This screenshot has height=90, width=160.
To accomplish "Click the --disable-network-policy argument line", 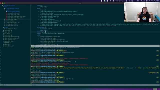I will point(49,16).
